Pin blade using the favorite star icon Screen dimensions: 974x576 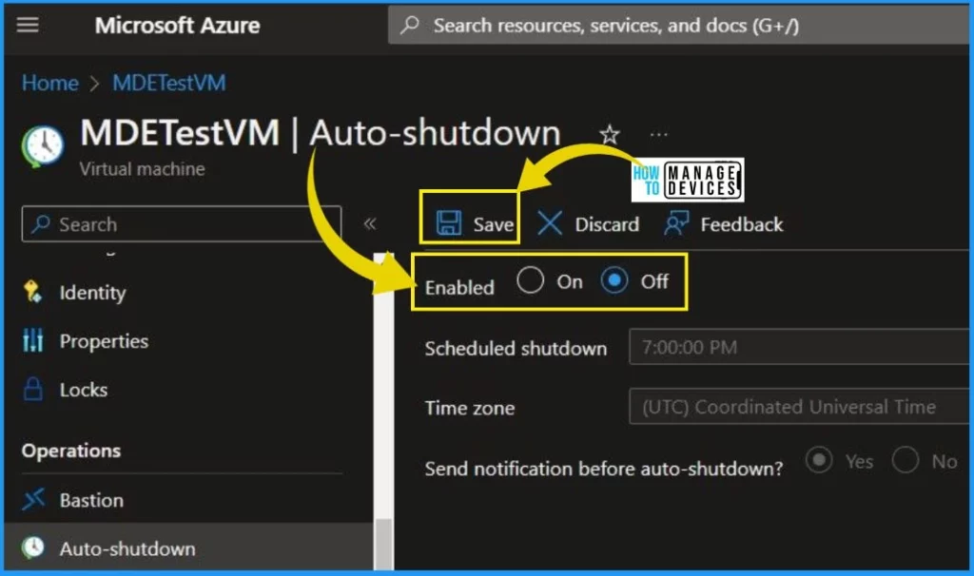(x=610, y=134)
